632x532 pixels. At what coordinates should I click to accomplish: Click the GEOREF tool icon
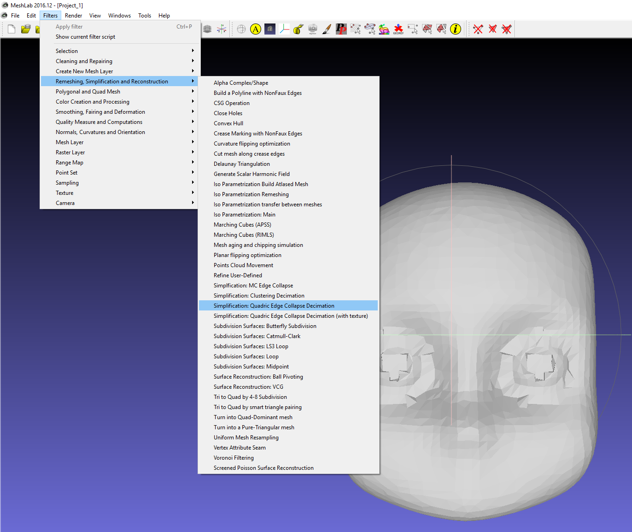click(398, 29)
